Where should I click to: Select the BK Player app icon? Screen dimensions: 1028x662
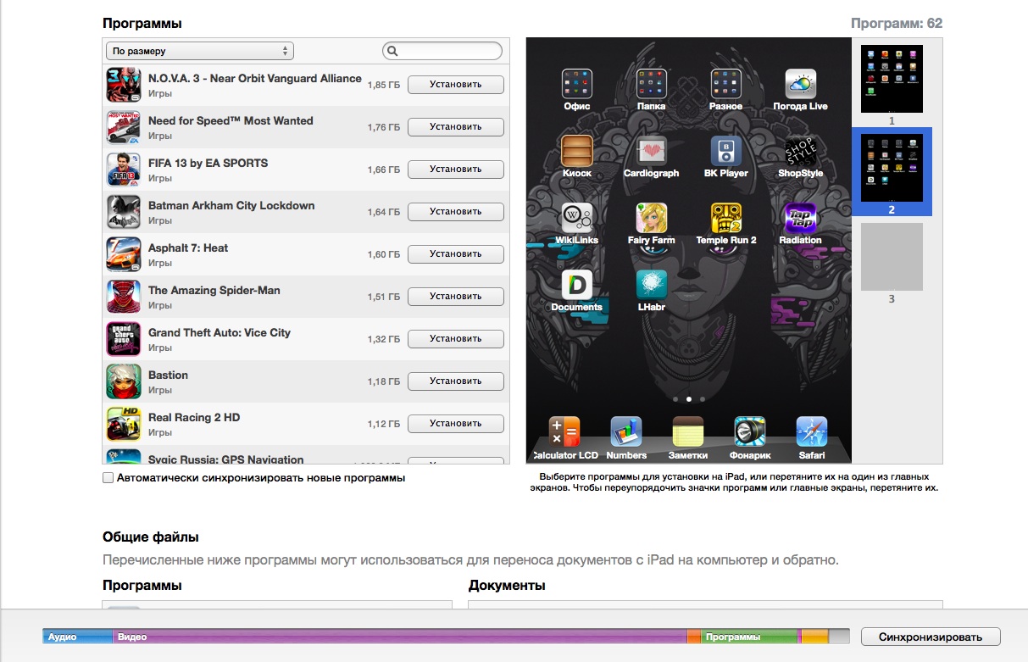pyautogui.click(x=726, y=152)
